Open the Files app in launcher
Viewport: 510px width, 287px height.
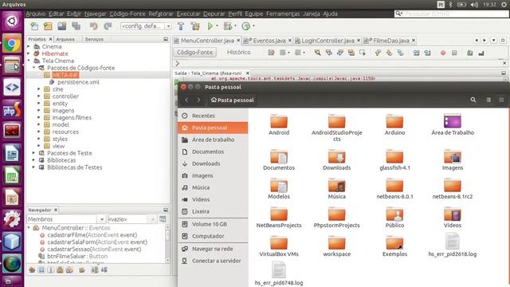click(12, 65)
